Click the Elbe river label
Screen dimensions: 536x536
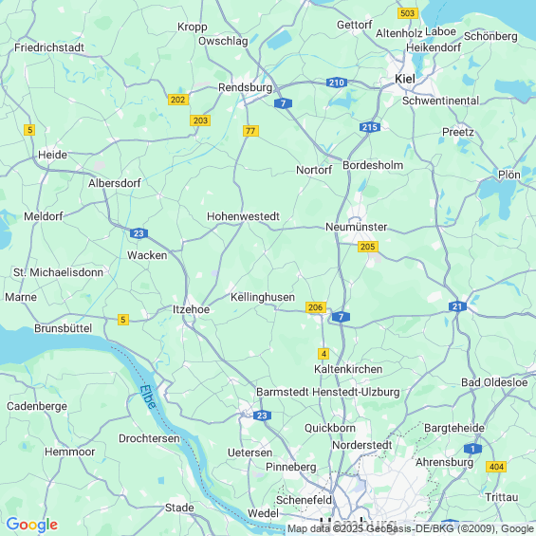[x=148, y=397]
